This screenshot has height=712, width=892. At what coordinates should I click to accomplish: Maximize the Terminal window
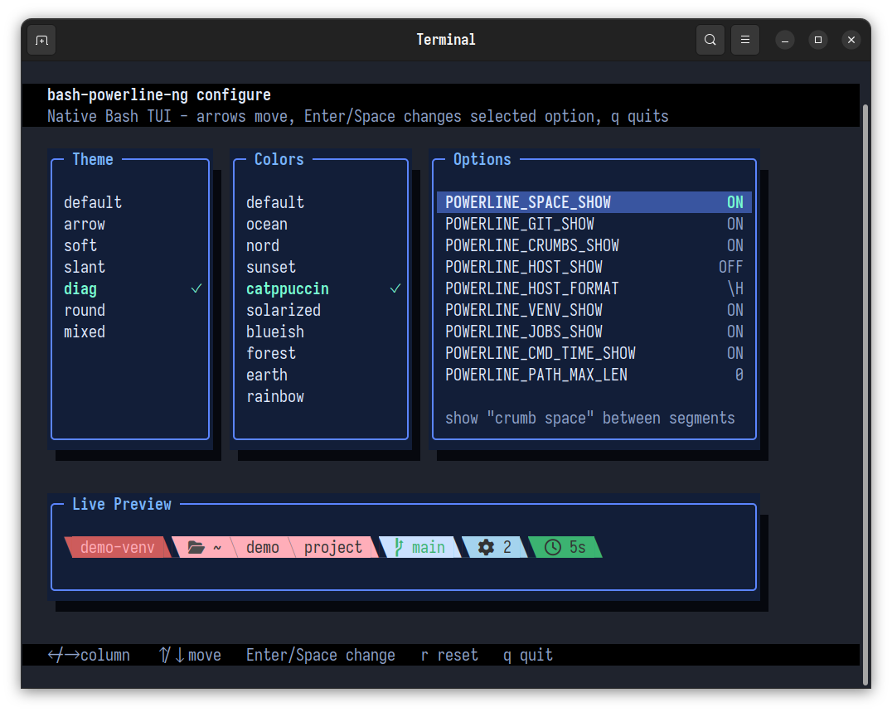pyautogui.click(x=818, y=40)
